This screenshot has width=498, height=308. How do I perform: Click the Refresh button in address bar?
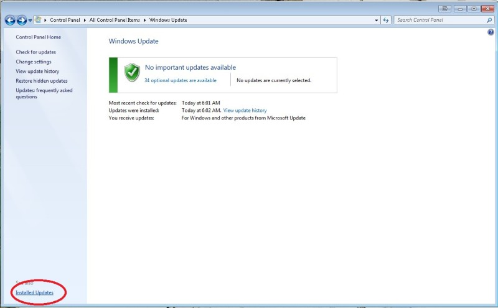386,20
